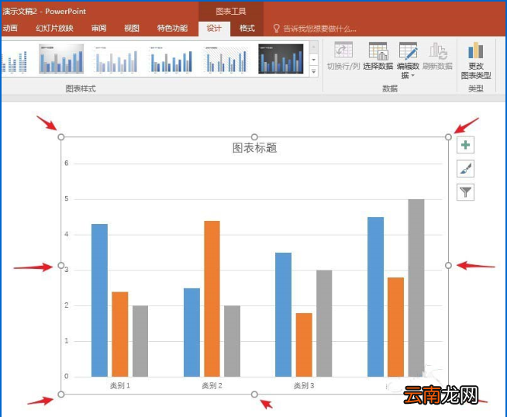
Task: Show the next row of chart styles
Action: pos(314,60)
